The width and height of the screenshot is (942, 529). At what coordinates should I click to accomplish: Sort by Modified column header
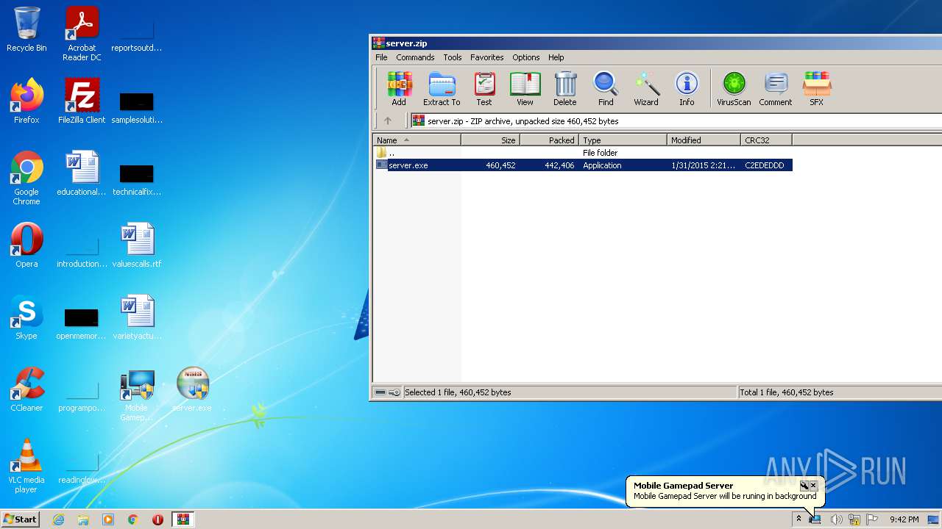pyautogui.click(x=704, y=140)
